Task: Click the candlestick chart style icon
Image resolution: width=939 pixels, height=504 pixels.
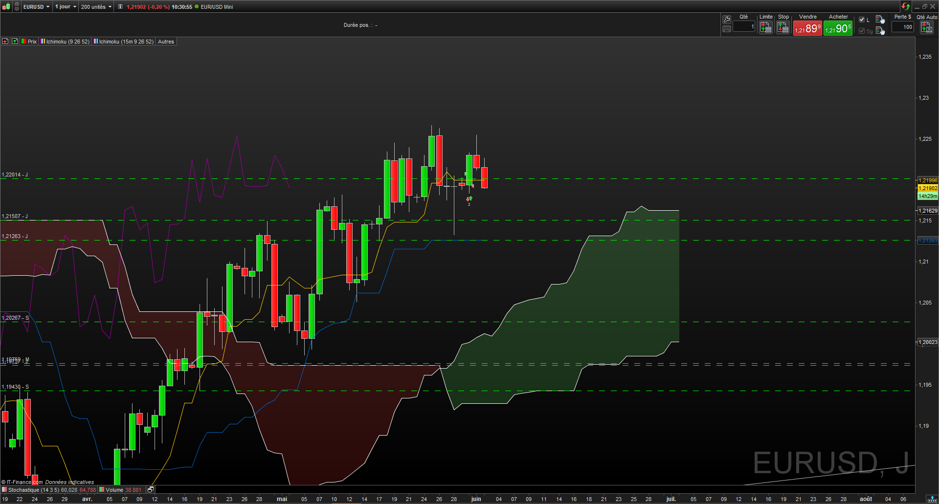Action: click(x=6, y=7)
